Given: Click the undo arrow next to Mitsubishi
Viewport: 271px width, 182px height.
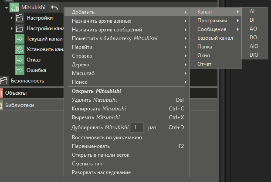Looking at the screenshot, I should click(54, 7).
